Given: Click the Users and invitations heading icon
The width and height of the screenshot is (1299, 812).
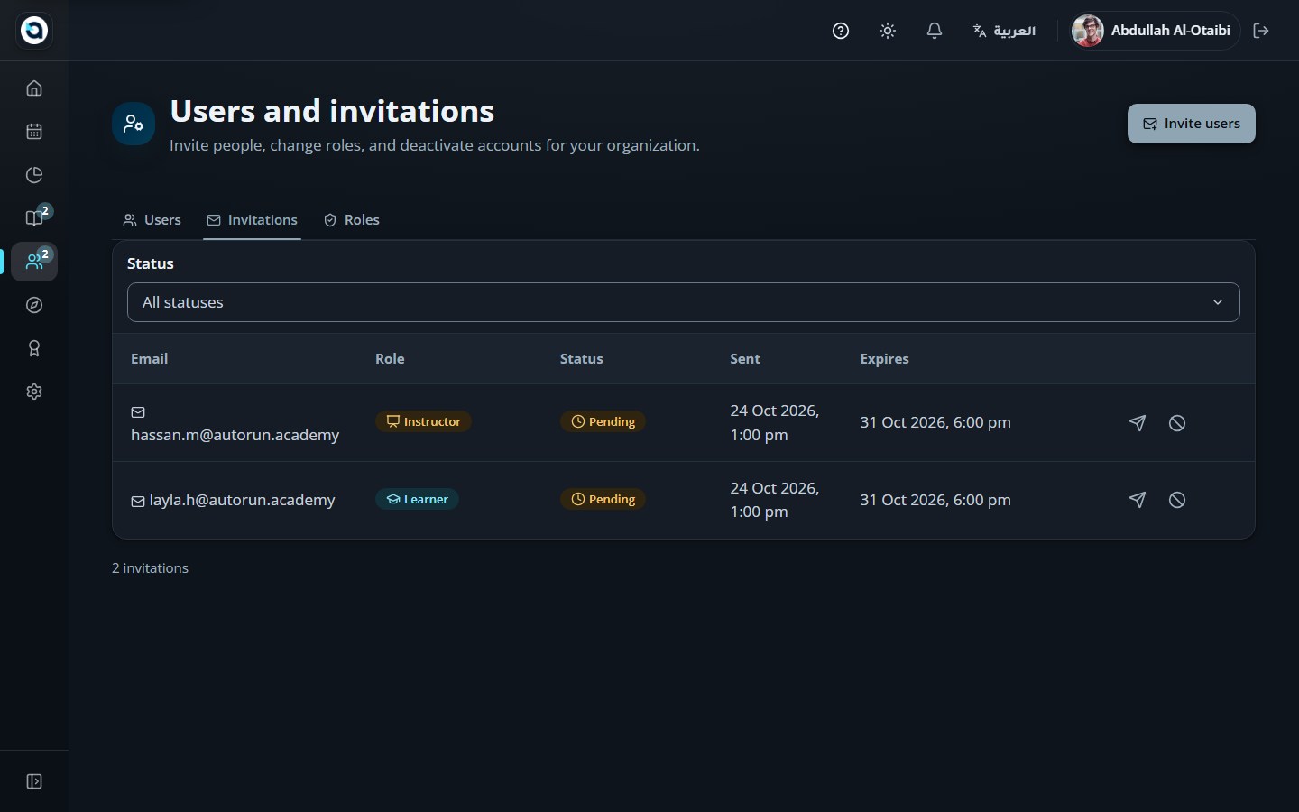Looking at the screenshot, I should tap(134, 124).
